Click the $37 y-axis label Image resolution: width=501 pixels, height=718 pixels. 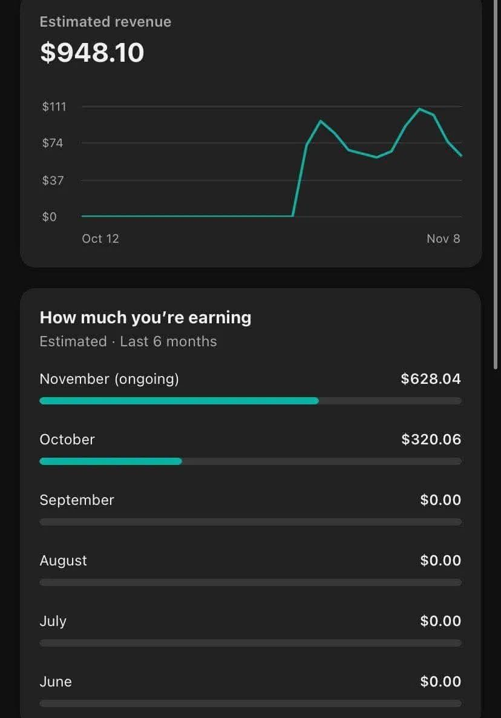pyautogui.click(x=52, y=180)
